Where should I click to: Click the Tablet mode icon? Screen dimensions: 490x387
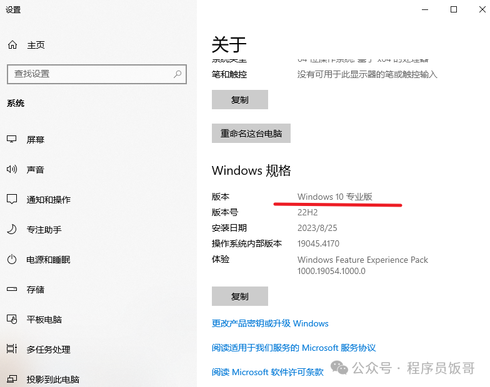click(x=12, y=320)
